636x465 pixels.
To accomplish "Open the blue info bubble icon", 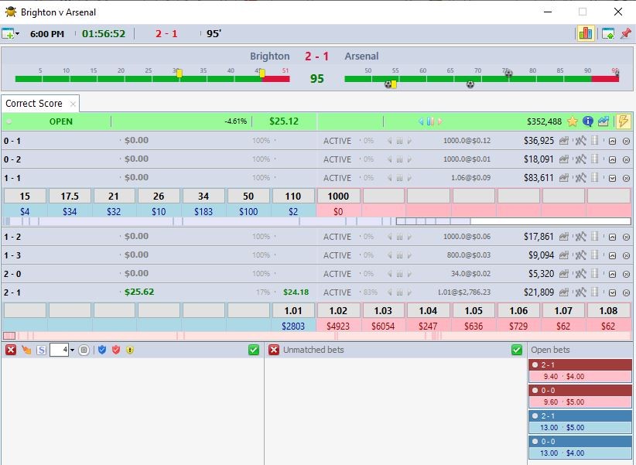I will pyautogui.click(x=588, y=121).
